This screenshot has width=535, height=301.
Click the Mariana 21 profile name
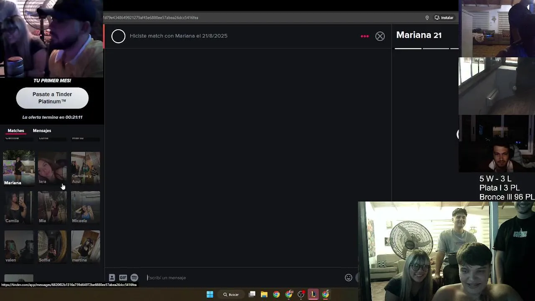(x=419, y=35)
